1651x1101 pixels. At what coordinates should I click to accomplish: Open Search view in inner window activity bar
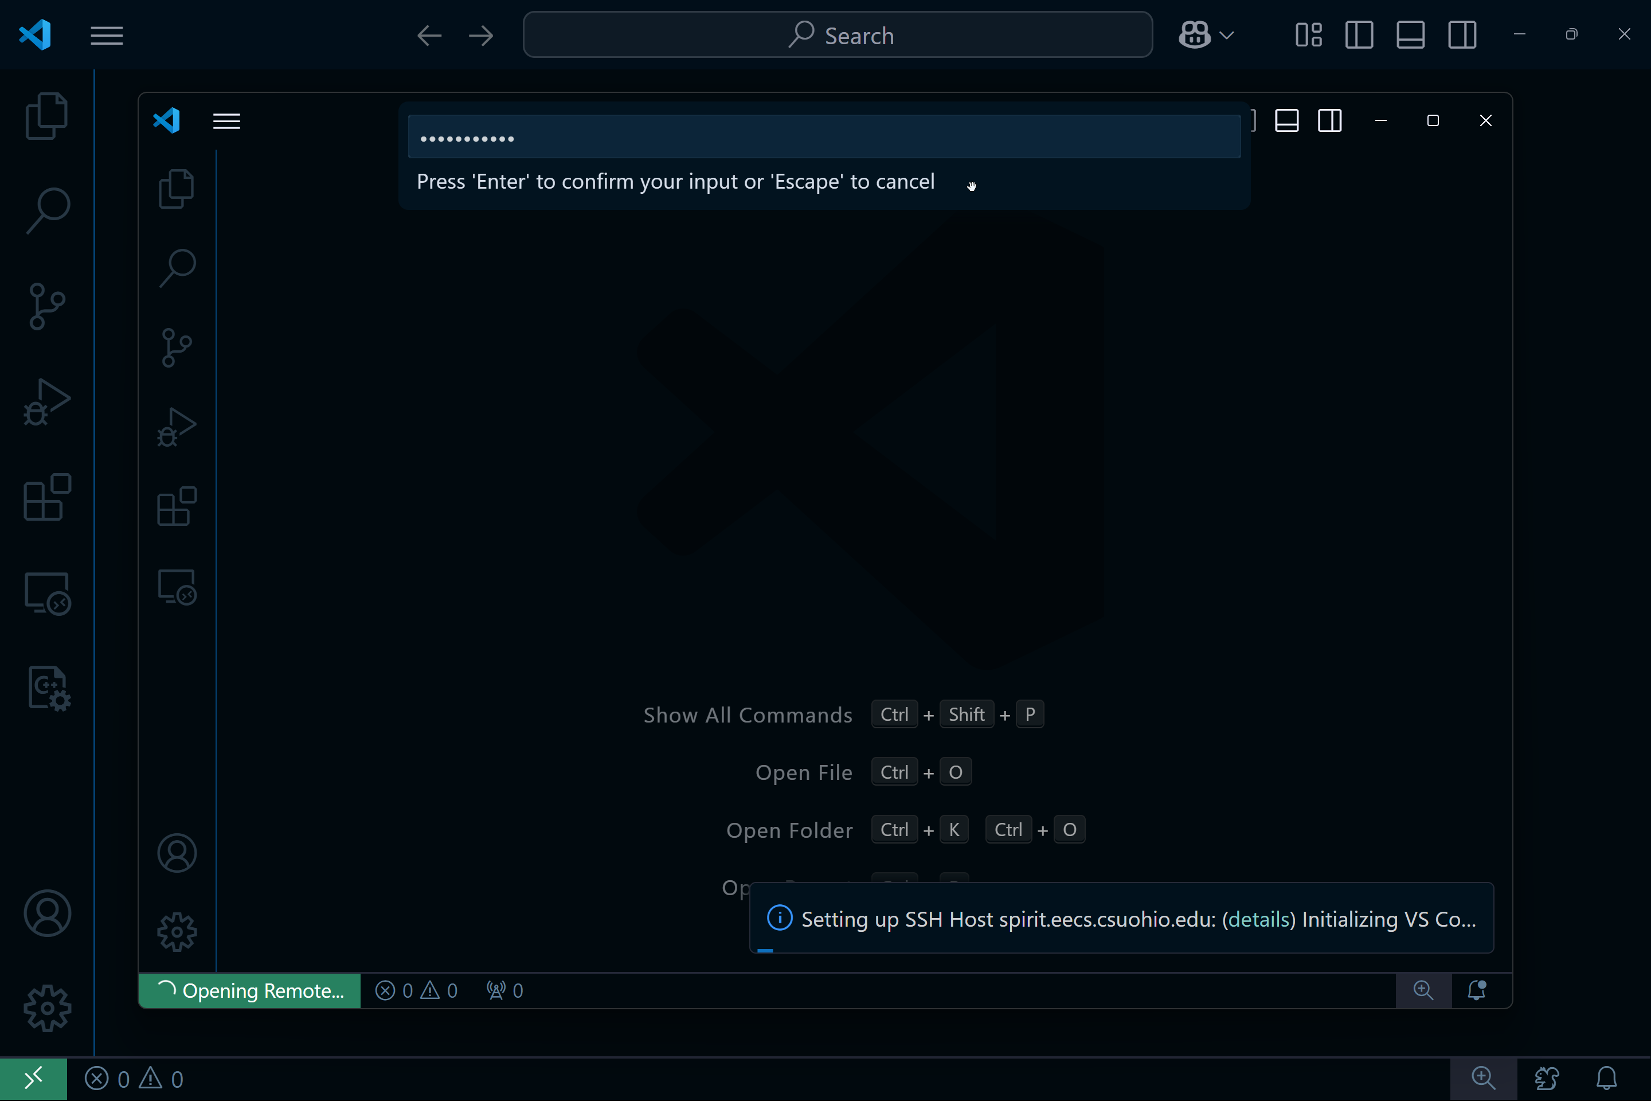[177, 268]
